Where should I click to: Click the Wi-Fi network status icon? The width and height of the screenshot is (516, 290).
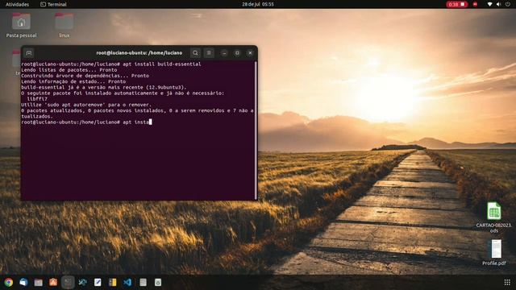tap(489, 4)
